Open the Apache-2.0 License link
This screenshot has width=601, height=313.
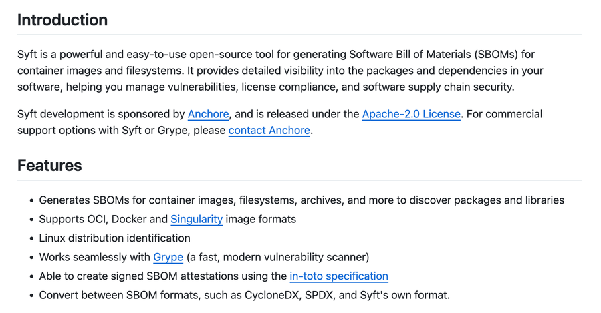(x=411, y=114)
